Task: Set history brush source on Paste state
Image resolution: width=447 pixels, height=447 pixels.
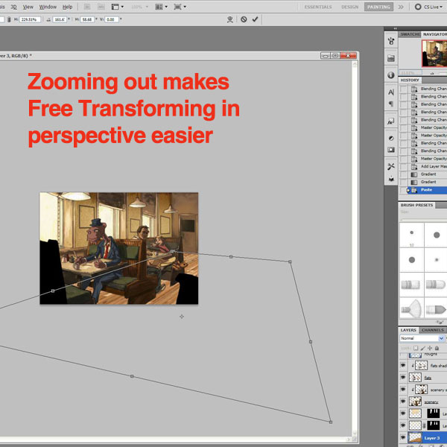Action: (x=403, y=190)
